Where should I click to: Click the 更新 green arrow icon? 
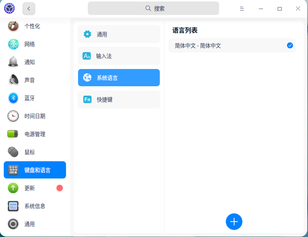(13, 188)
